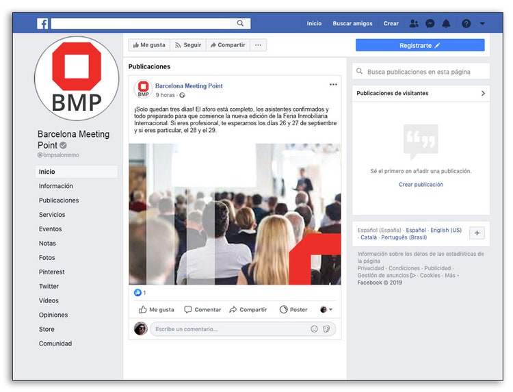This screenshot has width=513, height=392.
Task: Expand Publicaciones de visitantes chevron
Action: pyautogui.click(x=483, y=93)
